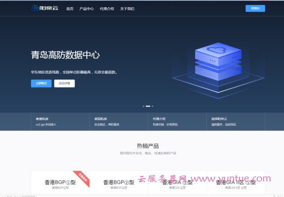Viewport: 284px width, 197px height.
Task: Select the 香港BGP②型 product card
Action: [119, 183]
